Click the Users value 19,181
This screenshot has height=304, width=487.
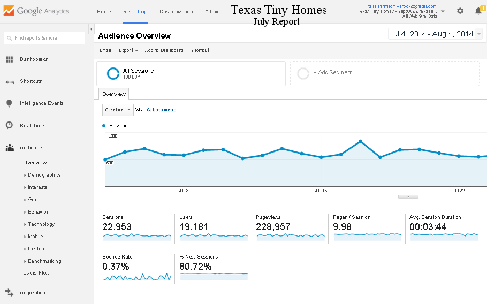(194, 227)
